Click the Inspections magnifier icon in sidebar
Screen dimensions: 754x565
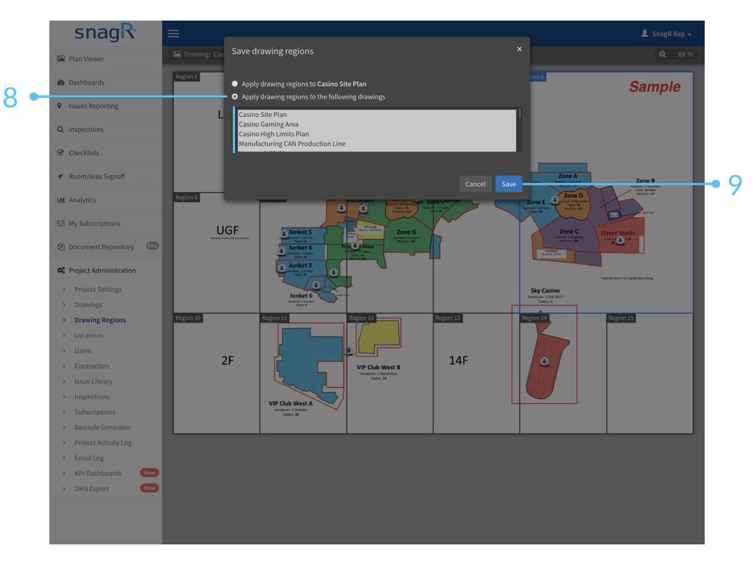tap(60, 129)
